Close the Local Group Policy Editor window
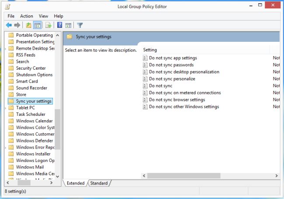This screenshot has height=199, width=284. [x=273, y=5]
